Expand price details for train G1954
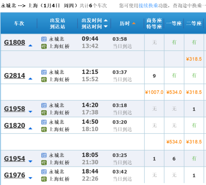206x185 pixels. 30,161
